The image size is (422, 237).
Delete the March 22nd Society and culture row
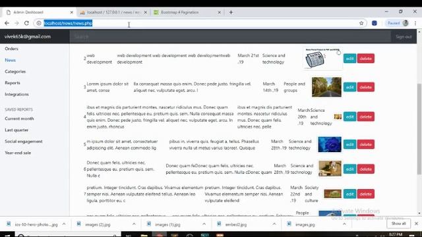click(366, 194)
